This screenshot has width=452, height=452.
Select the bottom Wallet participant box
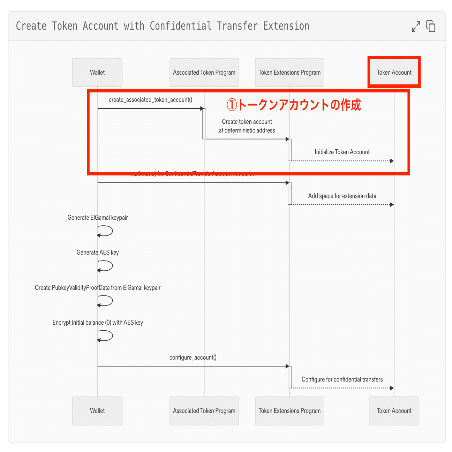pyautogui.click(x=97, y=411)
